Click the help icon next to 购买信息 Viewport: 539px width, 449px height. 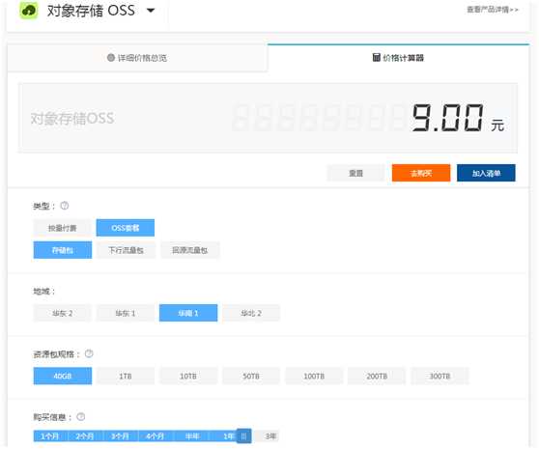click(81, 417)
